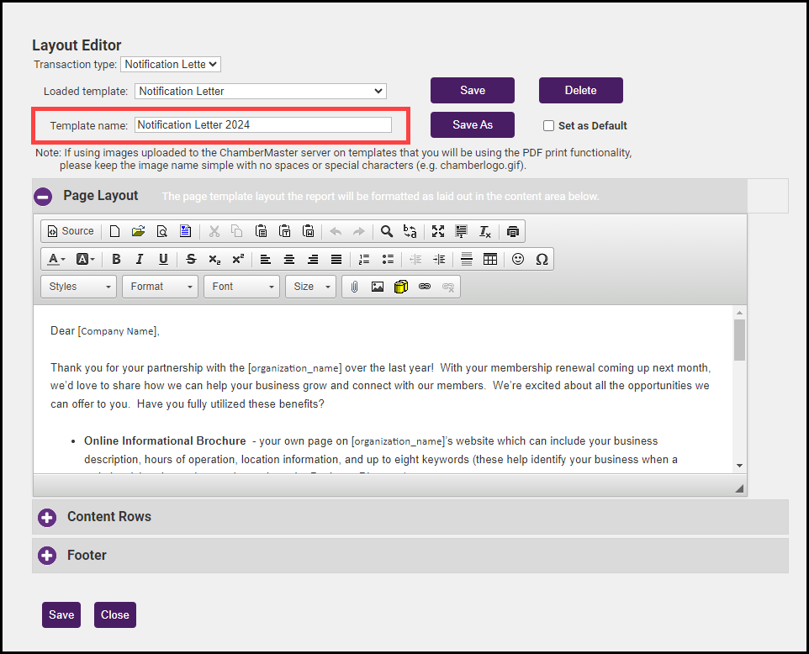Open the Styles dropdown menu
Viewport: 809px width, 654px height.
pyautogui.click(x=79, y=287)
